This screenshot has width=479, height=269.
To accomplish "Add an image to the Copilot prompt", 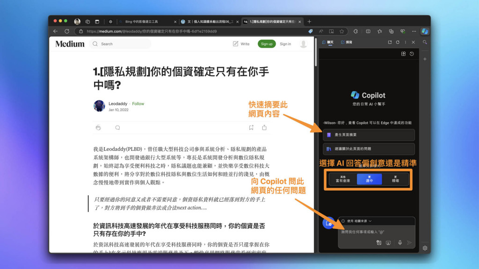I will click(x=379, y=243).
